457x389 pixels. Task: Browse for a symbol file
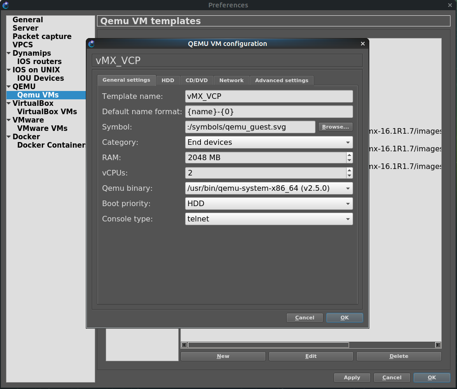335,127
